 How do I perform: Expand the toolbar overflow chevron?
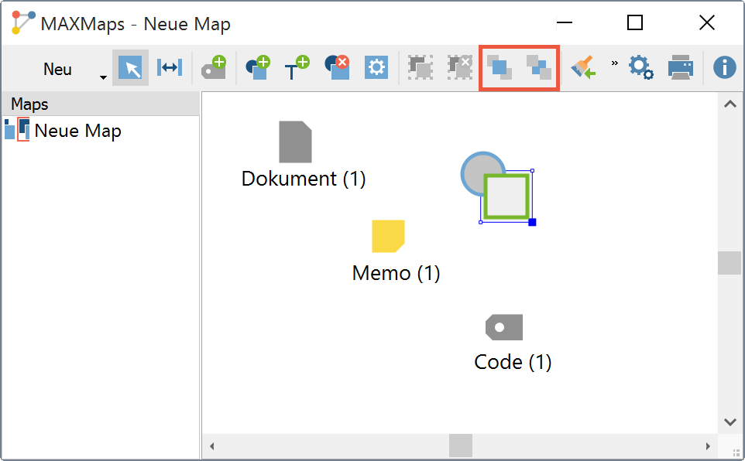coord(614,63)
